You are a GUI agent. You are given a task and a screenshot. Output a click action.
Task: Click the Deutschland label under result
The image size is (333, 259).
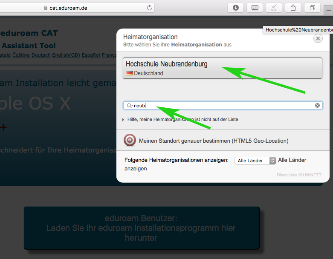point(148,73)
